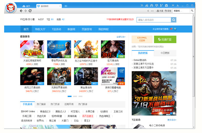Click the browser forward arrow
202x133 pixels.
(25, 11)
